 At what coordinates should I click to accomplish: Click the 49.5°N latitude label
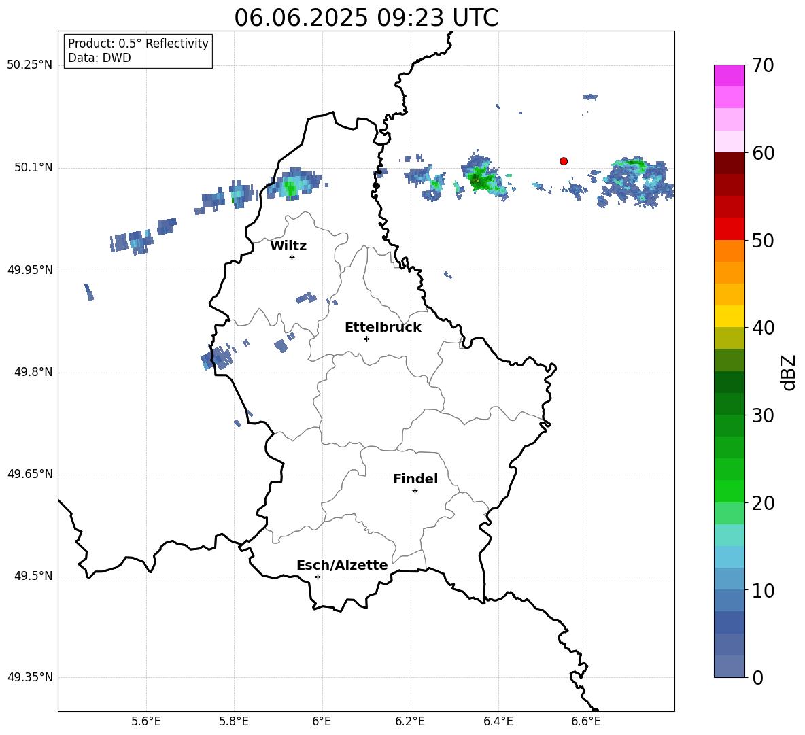pos(33,576)
